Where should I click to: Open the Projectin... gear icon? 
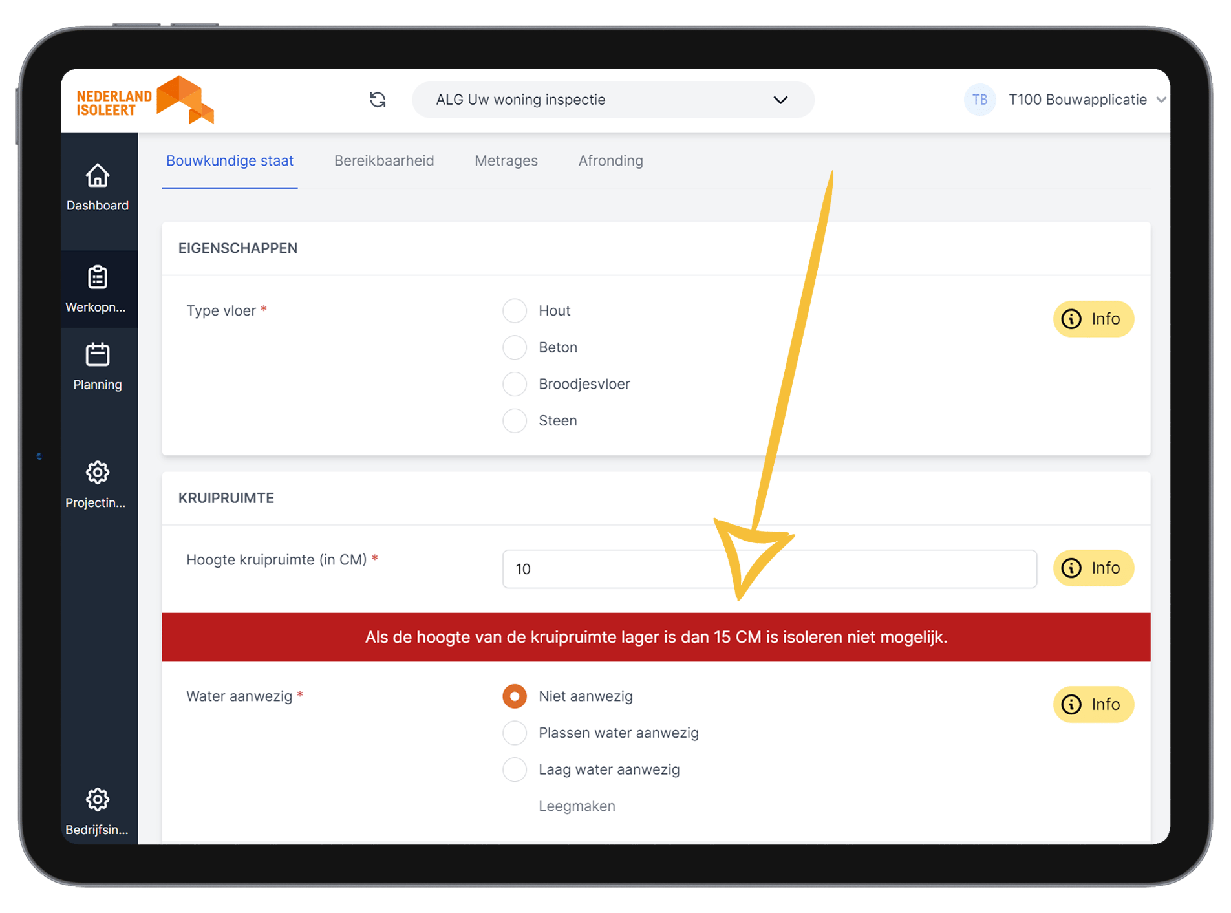[x=98, y=473]
